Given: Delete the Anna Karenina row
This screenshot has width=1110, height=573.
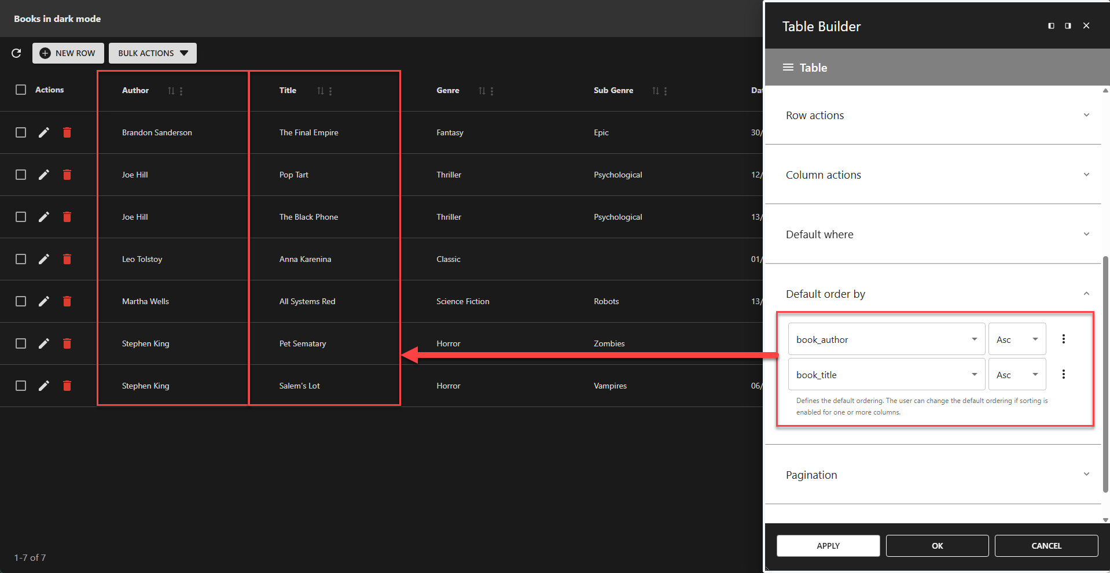Looking at the screenshot, I should click(x=67, y=259).
